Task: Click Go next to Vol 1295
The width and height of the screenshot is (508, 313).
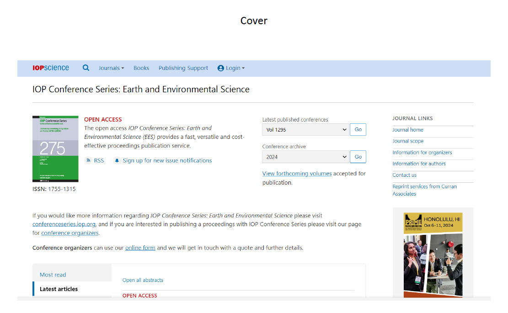Action: tap(358, 129)
